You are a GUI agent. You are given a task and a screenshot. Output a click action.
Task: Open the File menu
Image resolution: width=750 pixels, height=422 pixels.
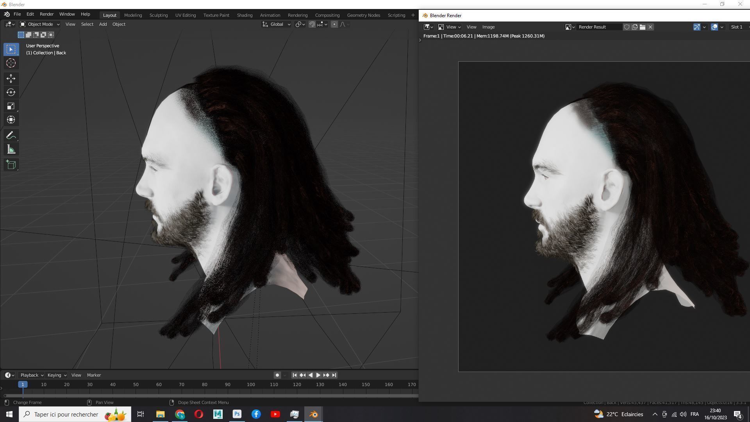click(x=17, y=14)
